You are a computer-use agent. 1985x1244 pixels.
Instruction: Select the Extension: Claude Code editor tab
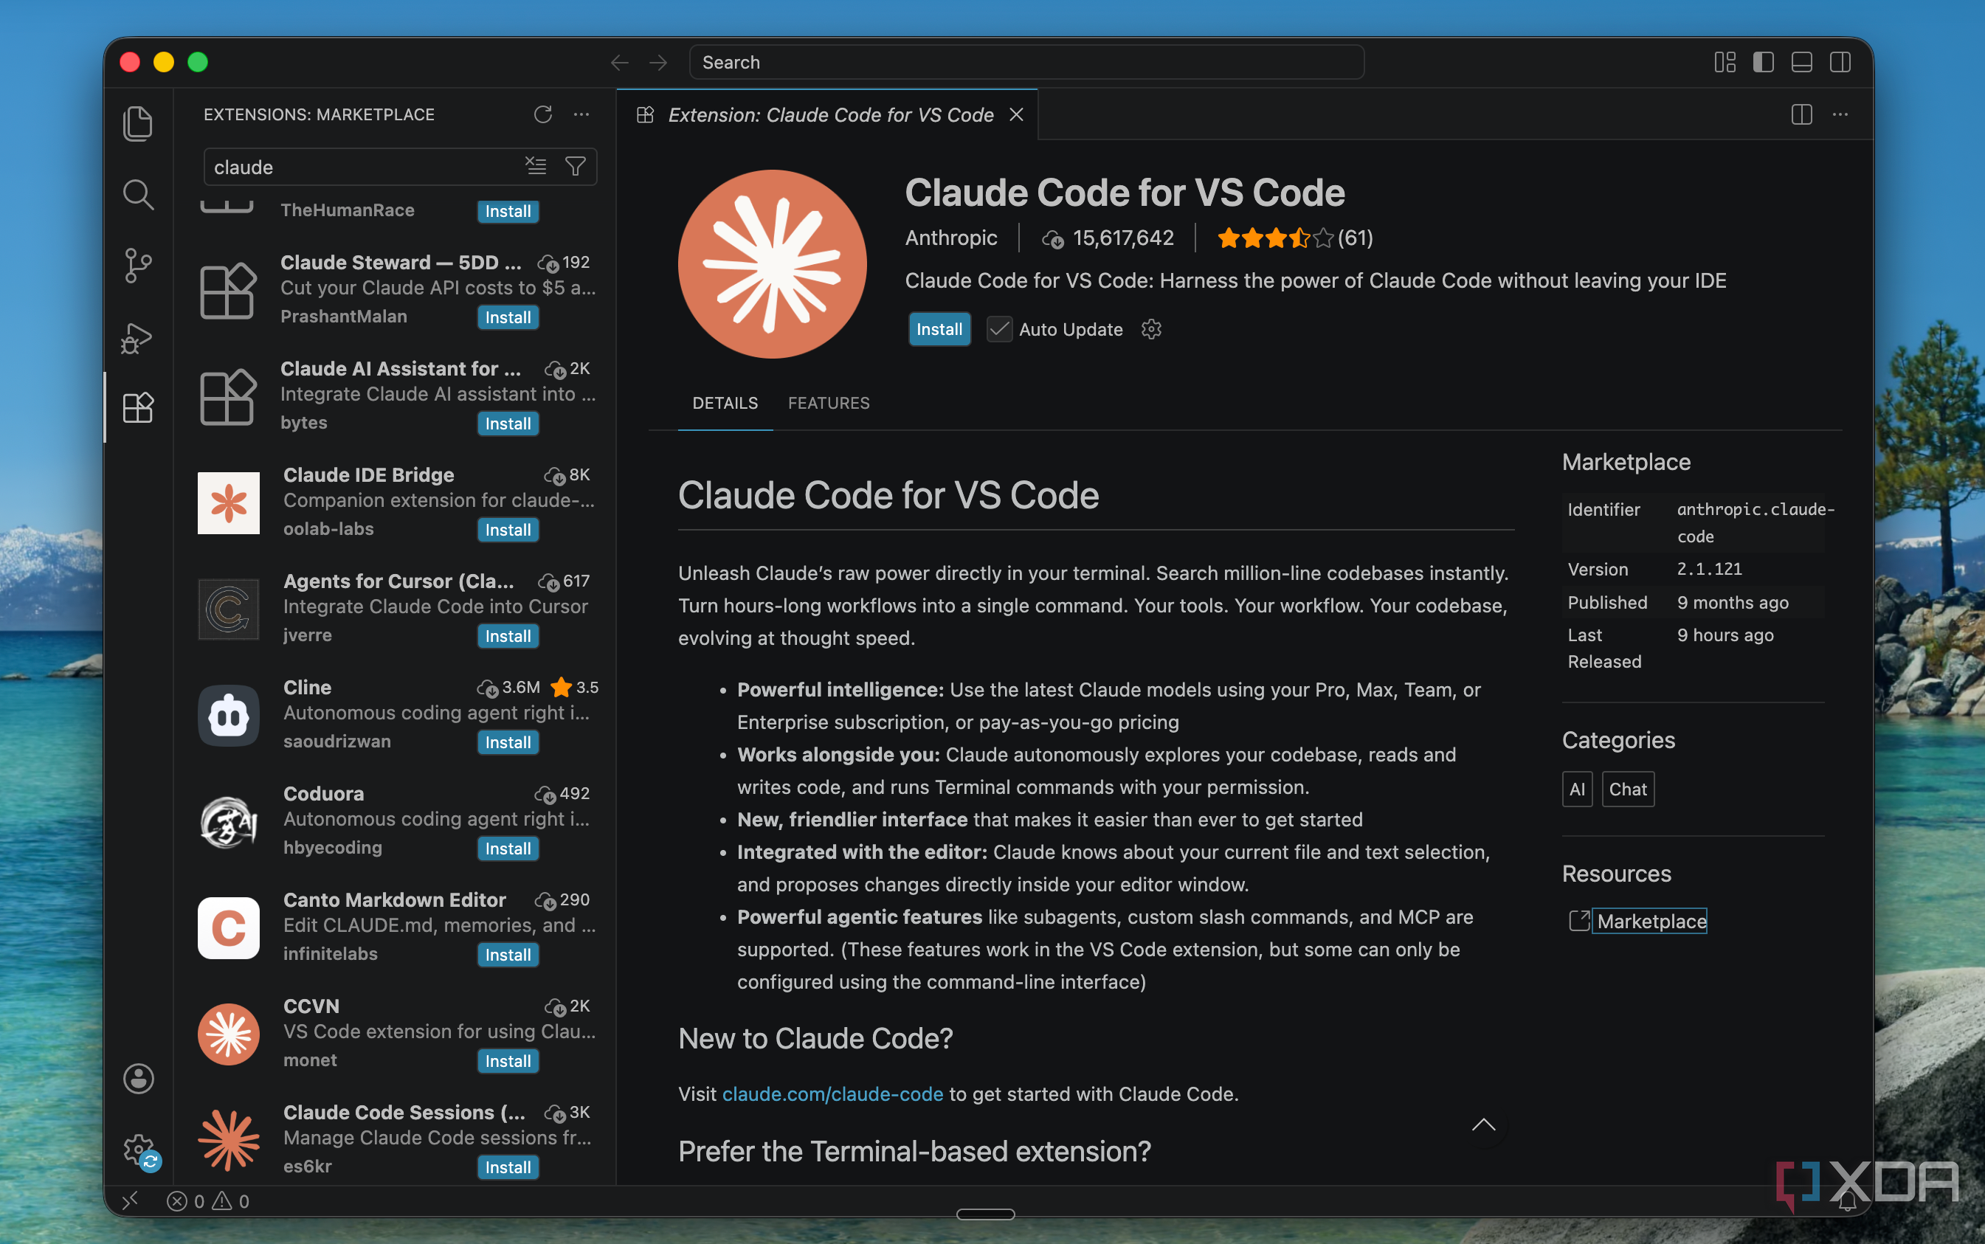pos(826,114)
